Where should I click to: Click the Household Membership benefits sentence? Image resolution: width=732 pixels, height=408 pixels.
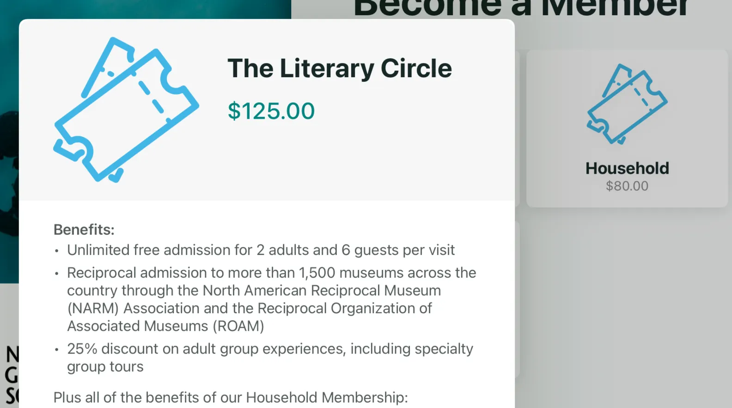(x=231, y=397)
